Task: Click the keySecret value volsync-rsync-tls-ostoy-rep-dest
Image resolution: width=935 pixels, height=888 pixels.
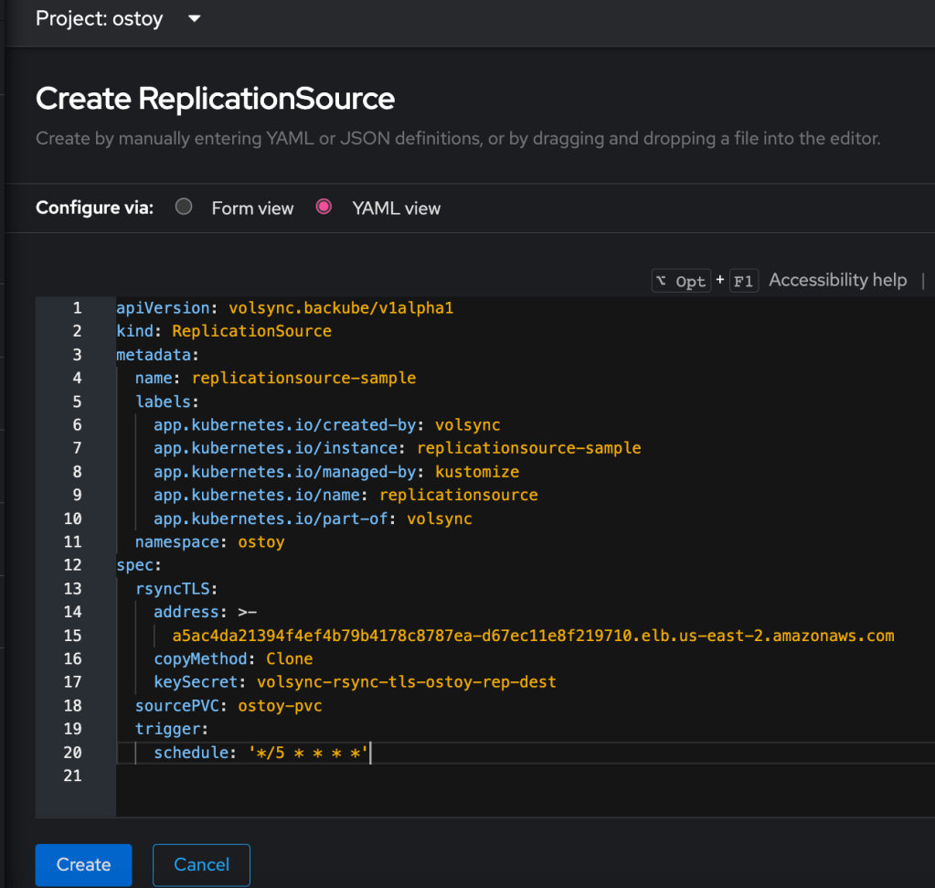Action: [x=406, y=682]
